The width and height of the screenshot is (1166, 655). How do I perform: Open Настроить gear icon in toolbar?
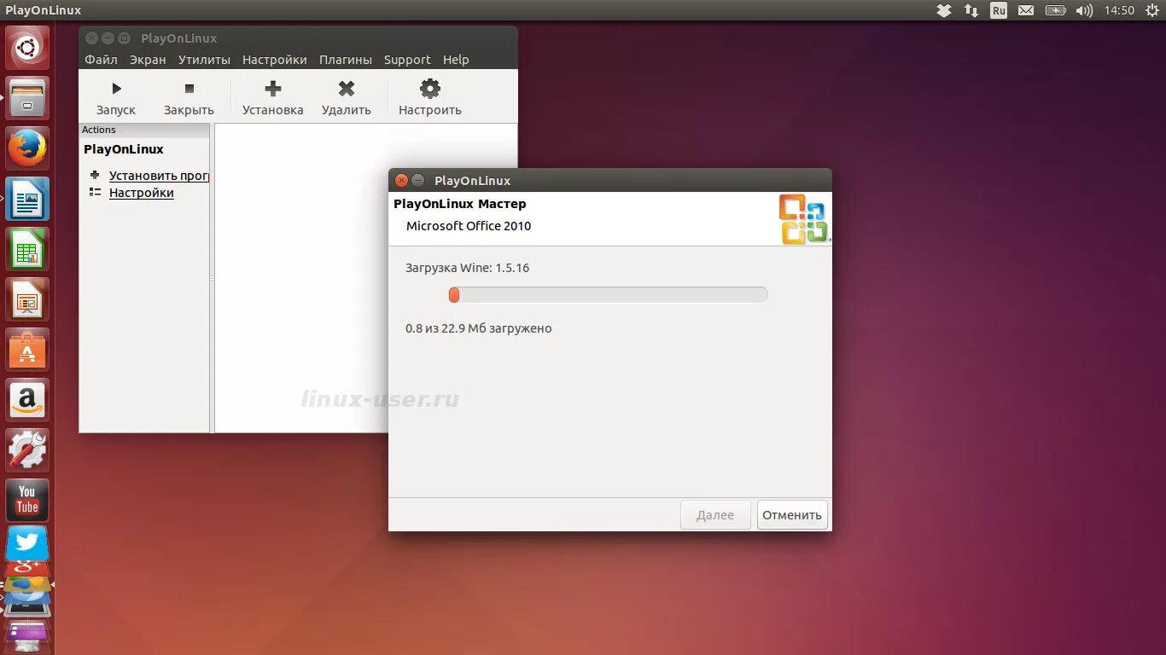tap(430, 89)
